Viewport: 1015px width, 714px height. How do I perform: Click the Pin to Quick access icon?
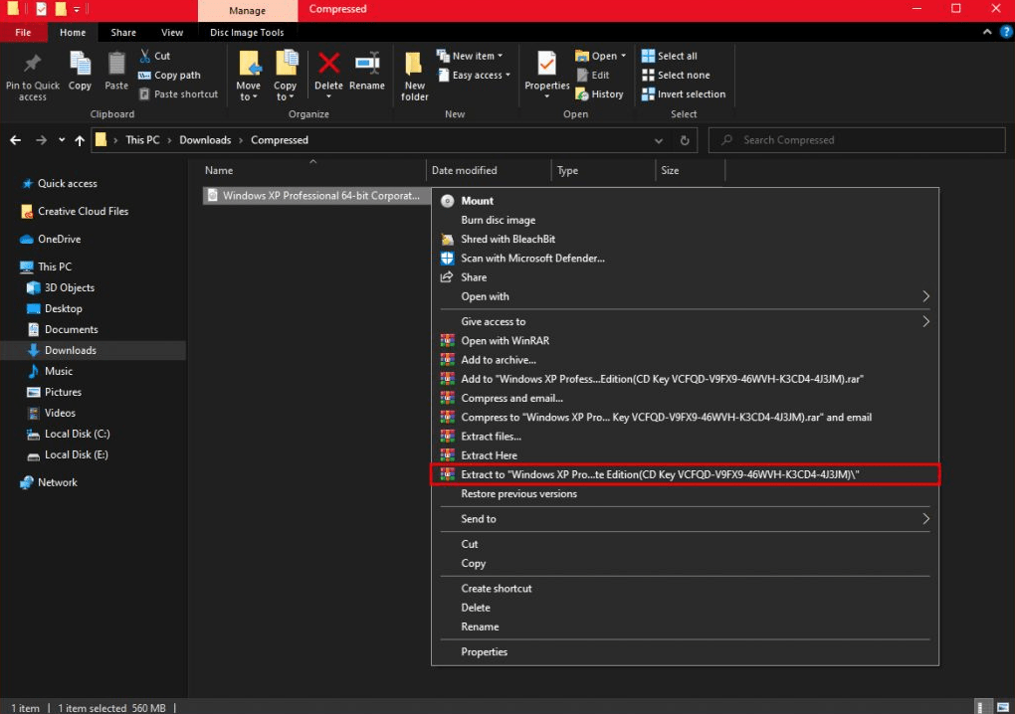[x=32, y=66]
